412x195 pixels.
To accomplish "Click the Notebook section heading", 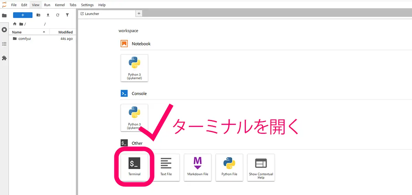I will 141,44.
